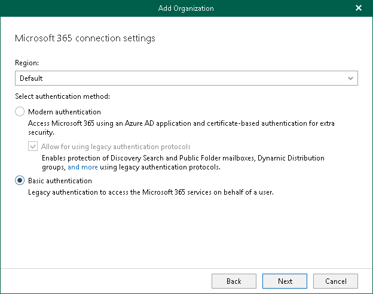Click the "Add Organization" title bar text

pyautogui.click(x=186, y=8)
